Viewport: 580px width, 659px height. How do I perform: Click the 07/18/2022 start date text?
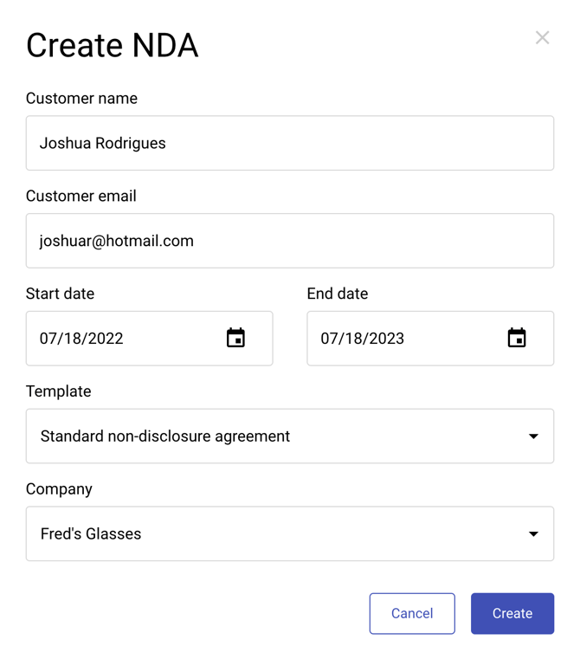[x=81, y=339]
